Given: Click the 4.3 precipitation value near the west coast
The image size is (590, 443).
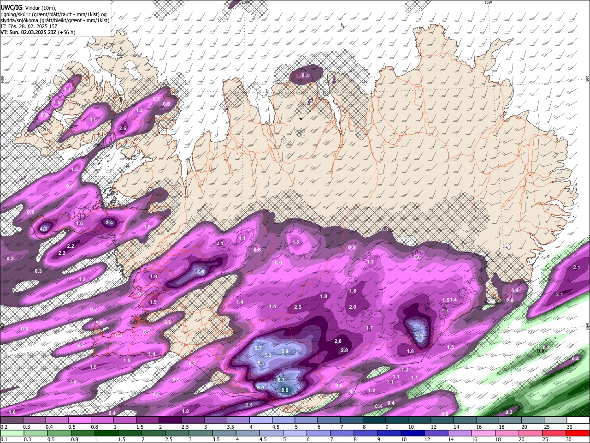Looking at the screenshot, I should (x=44, y=228).
